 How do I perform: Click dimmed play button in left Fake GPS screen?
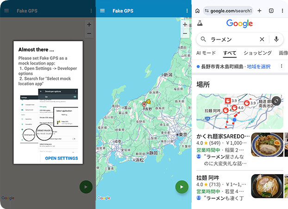(86, 187)
